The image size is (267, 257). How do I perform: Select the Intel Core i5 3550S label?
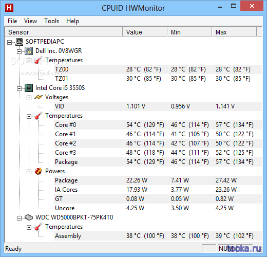tap(60, 88)
